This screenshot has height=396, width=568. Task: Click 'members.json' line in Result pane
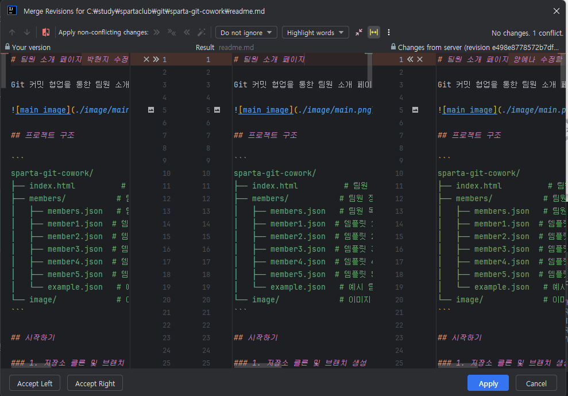pyautogui.click(x=297, y=211)
